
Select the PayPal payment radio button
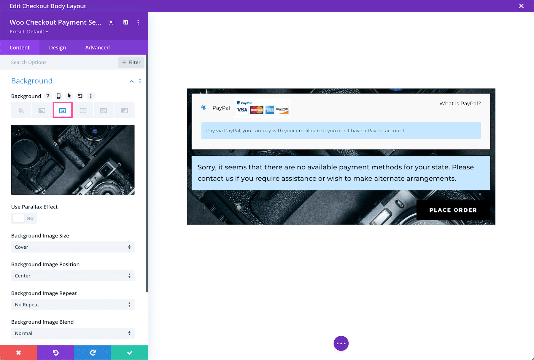coord(204,107)
